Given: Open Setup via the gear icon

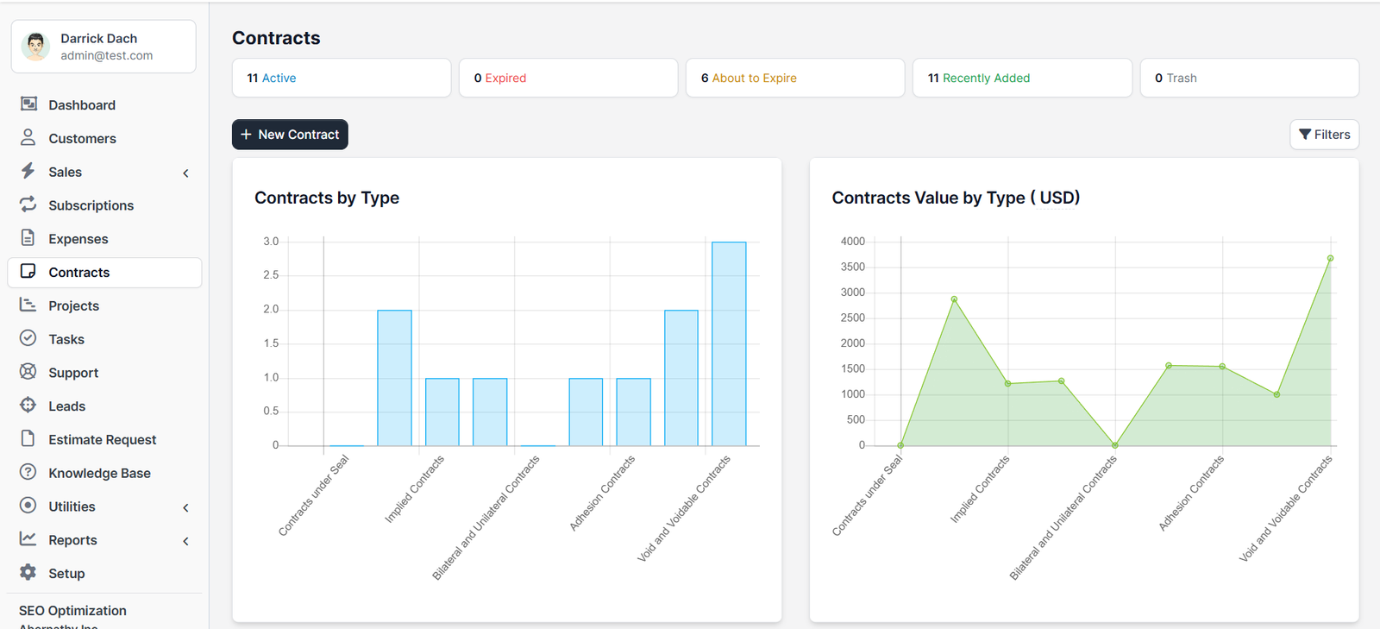Looking at the screenshot, I should coord(28,573).
